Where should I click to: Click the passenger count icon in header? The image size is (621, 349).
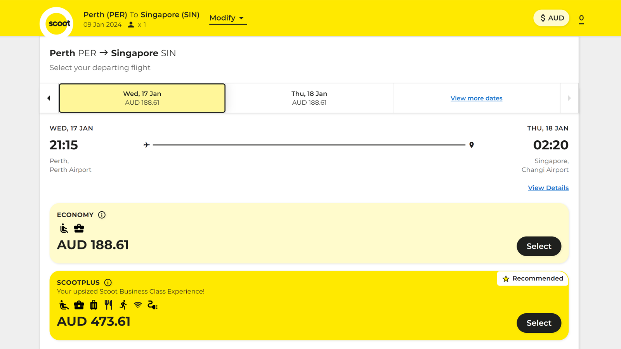pyautogui.click(x=131, y=25)
